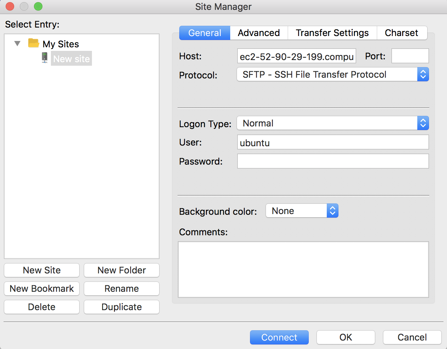Click the Comments text area

tap(303, 269)
